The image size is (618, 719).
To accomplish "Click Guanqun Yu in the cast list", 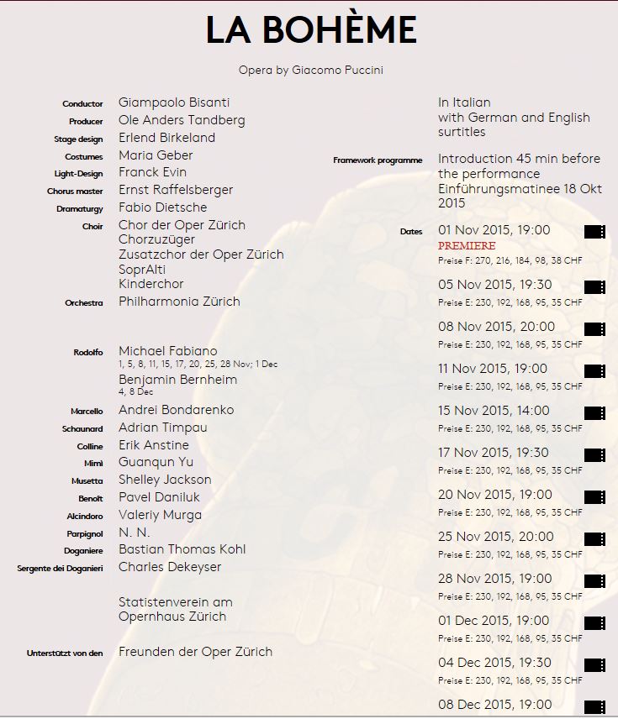I will [156, 462].
